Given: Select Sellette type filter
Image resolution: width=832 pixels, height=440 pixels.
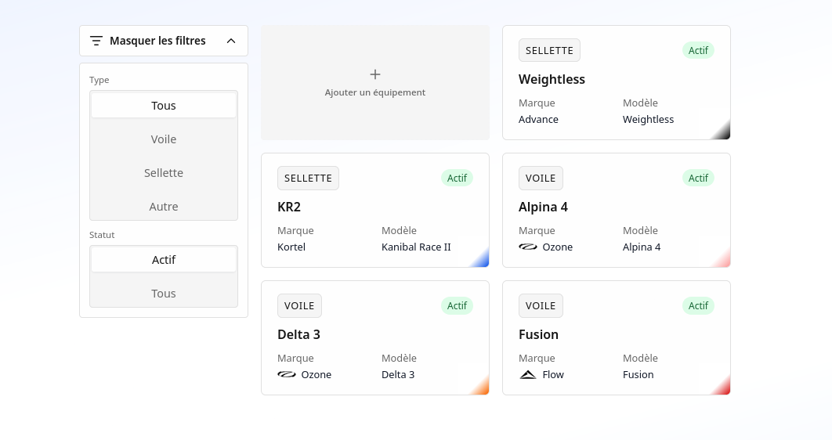Looking at the screenshot, I should coord(164,173).
